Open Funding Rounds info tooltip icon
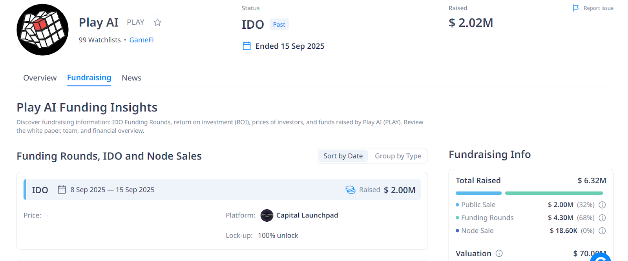This screenshot has width=628, height=261. 602,218
